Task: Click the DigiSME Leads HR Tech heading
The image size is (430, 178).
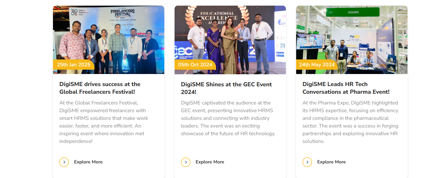Action: pos(346,88)
